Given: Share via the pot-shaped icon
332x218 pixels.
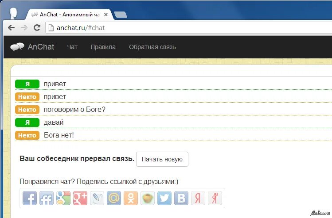Looking at the screenshot, I should click(148, 198).
